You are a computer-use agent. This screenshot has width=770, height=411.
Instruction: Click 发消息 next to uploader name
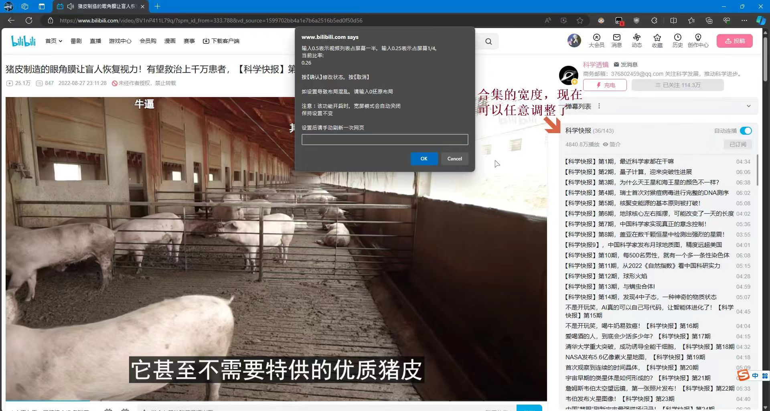point(626,65)
